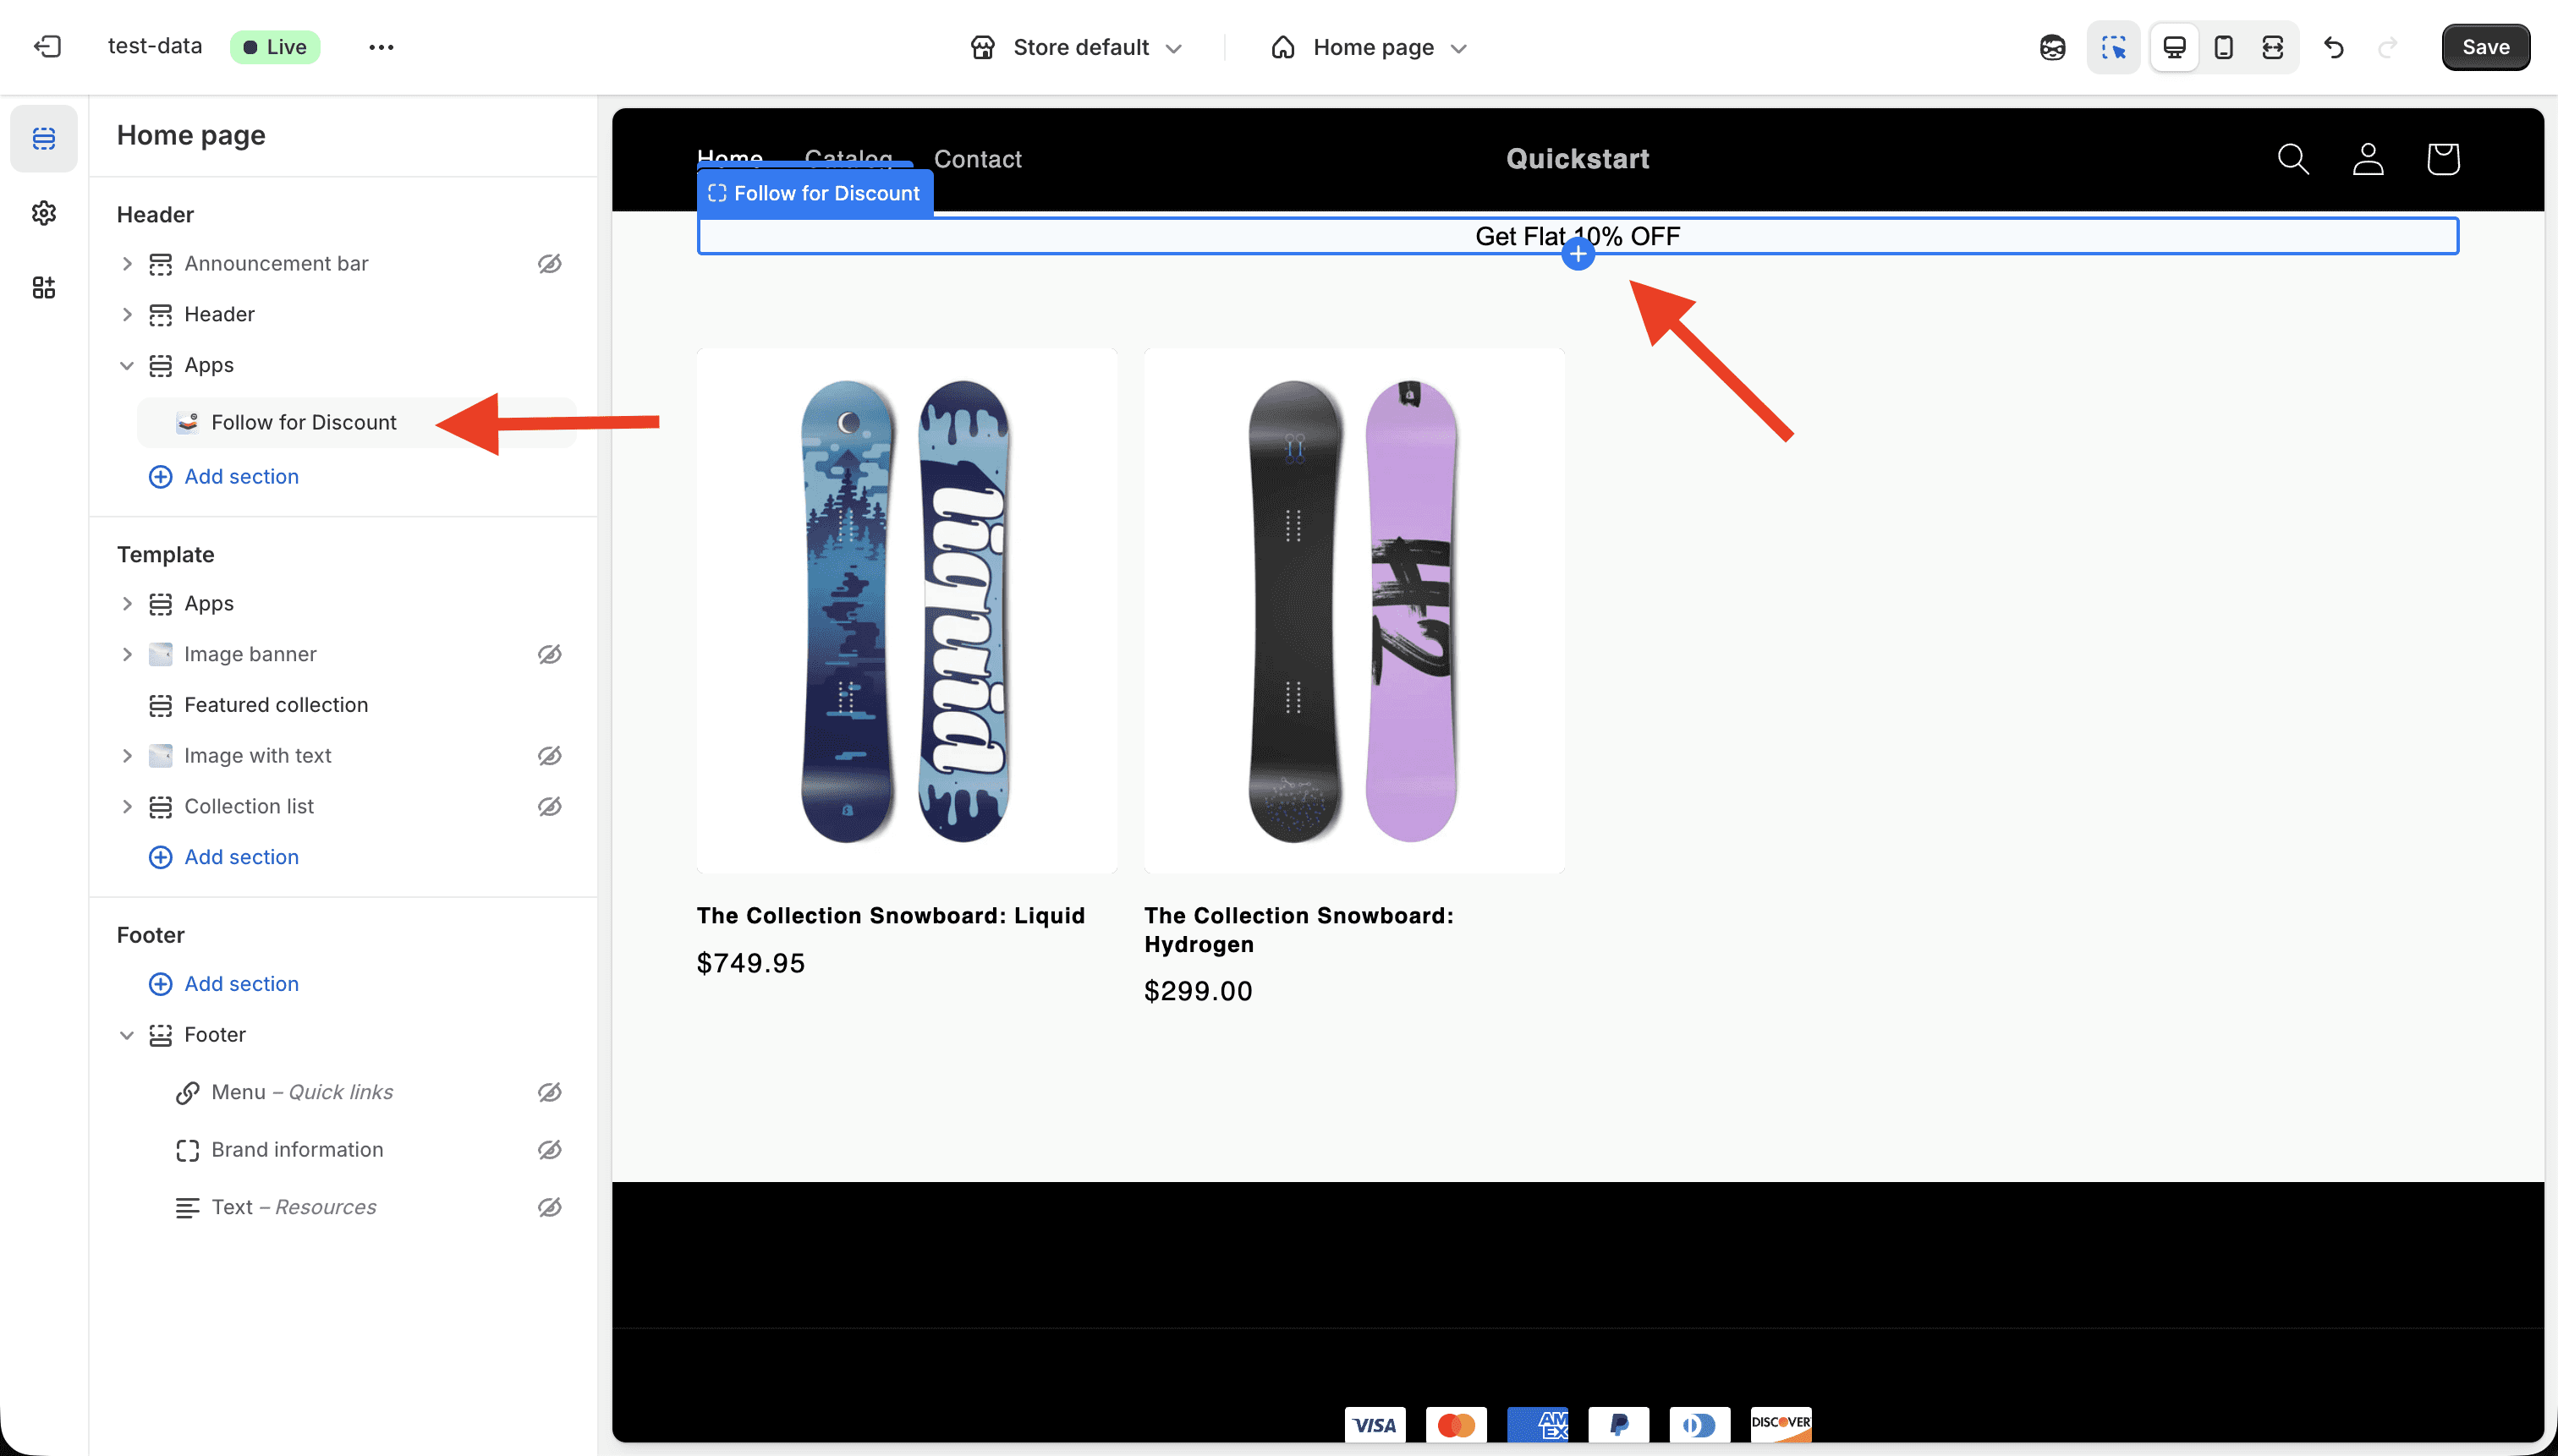Switch to fullscreen preview icon
This screenshot has width=2558, height=1456.
click(x=2272, y=47)
